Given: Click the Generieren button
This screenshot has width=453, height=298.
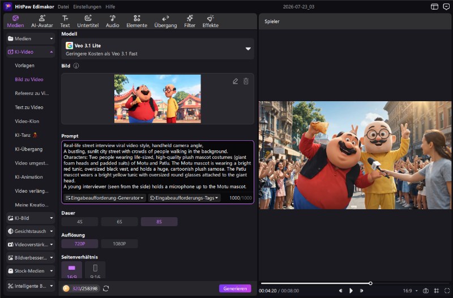Looking at the screenshot, I should click(x=235, y=288).
